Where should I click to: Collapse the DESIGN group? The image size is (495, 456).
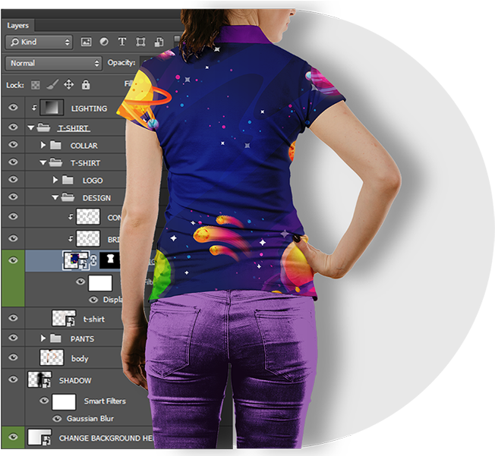tap(55, 197)
